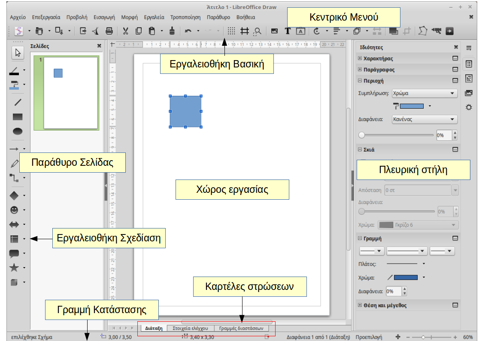Open the sidebar Gallery deck icon
The height and width of the screenshot is (341, 482).
click(x=469, y=93)
